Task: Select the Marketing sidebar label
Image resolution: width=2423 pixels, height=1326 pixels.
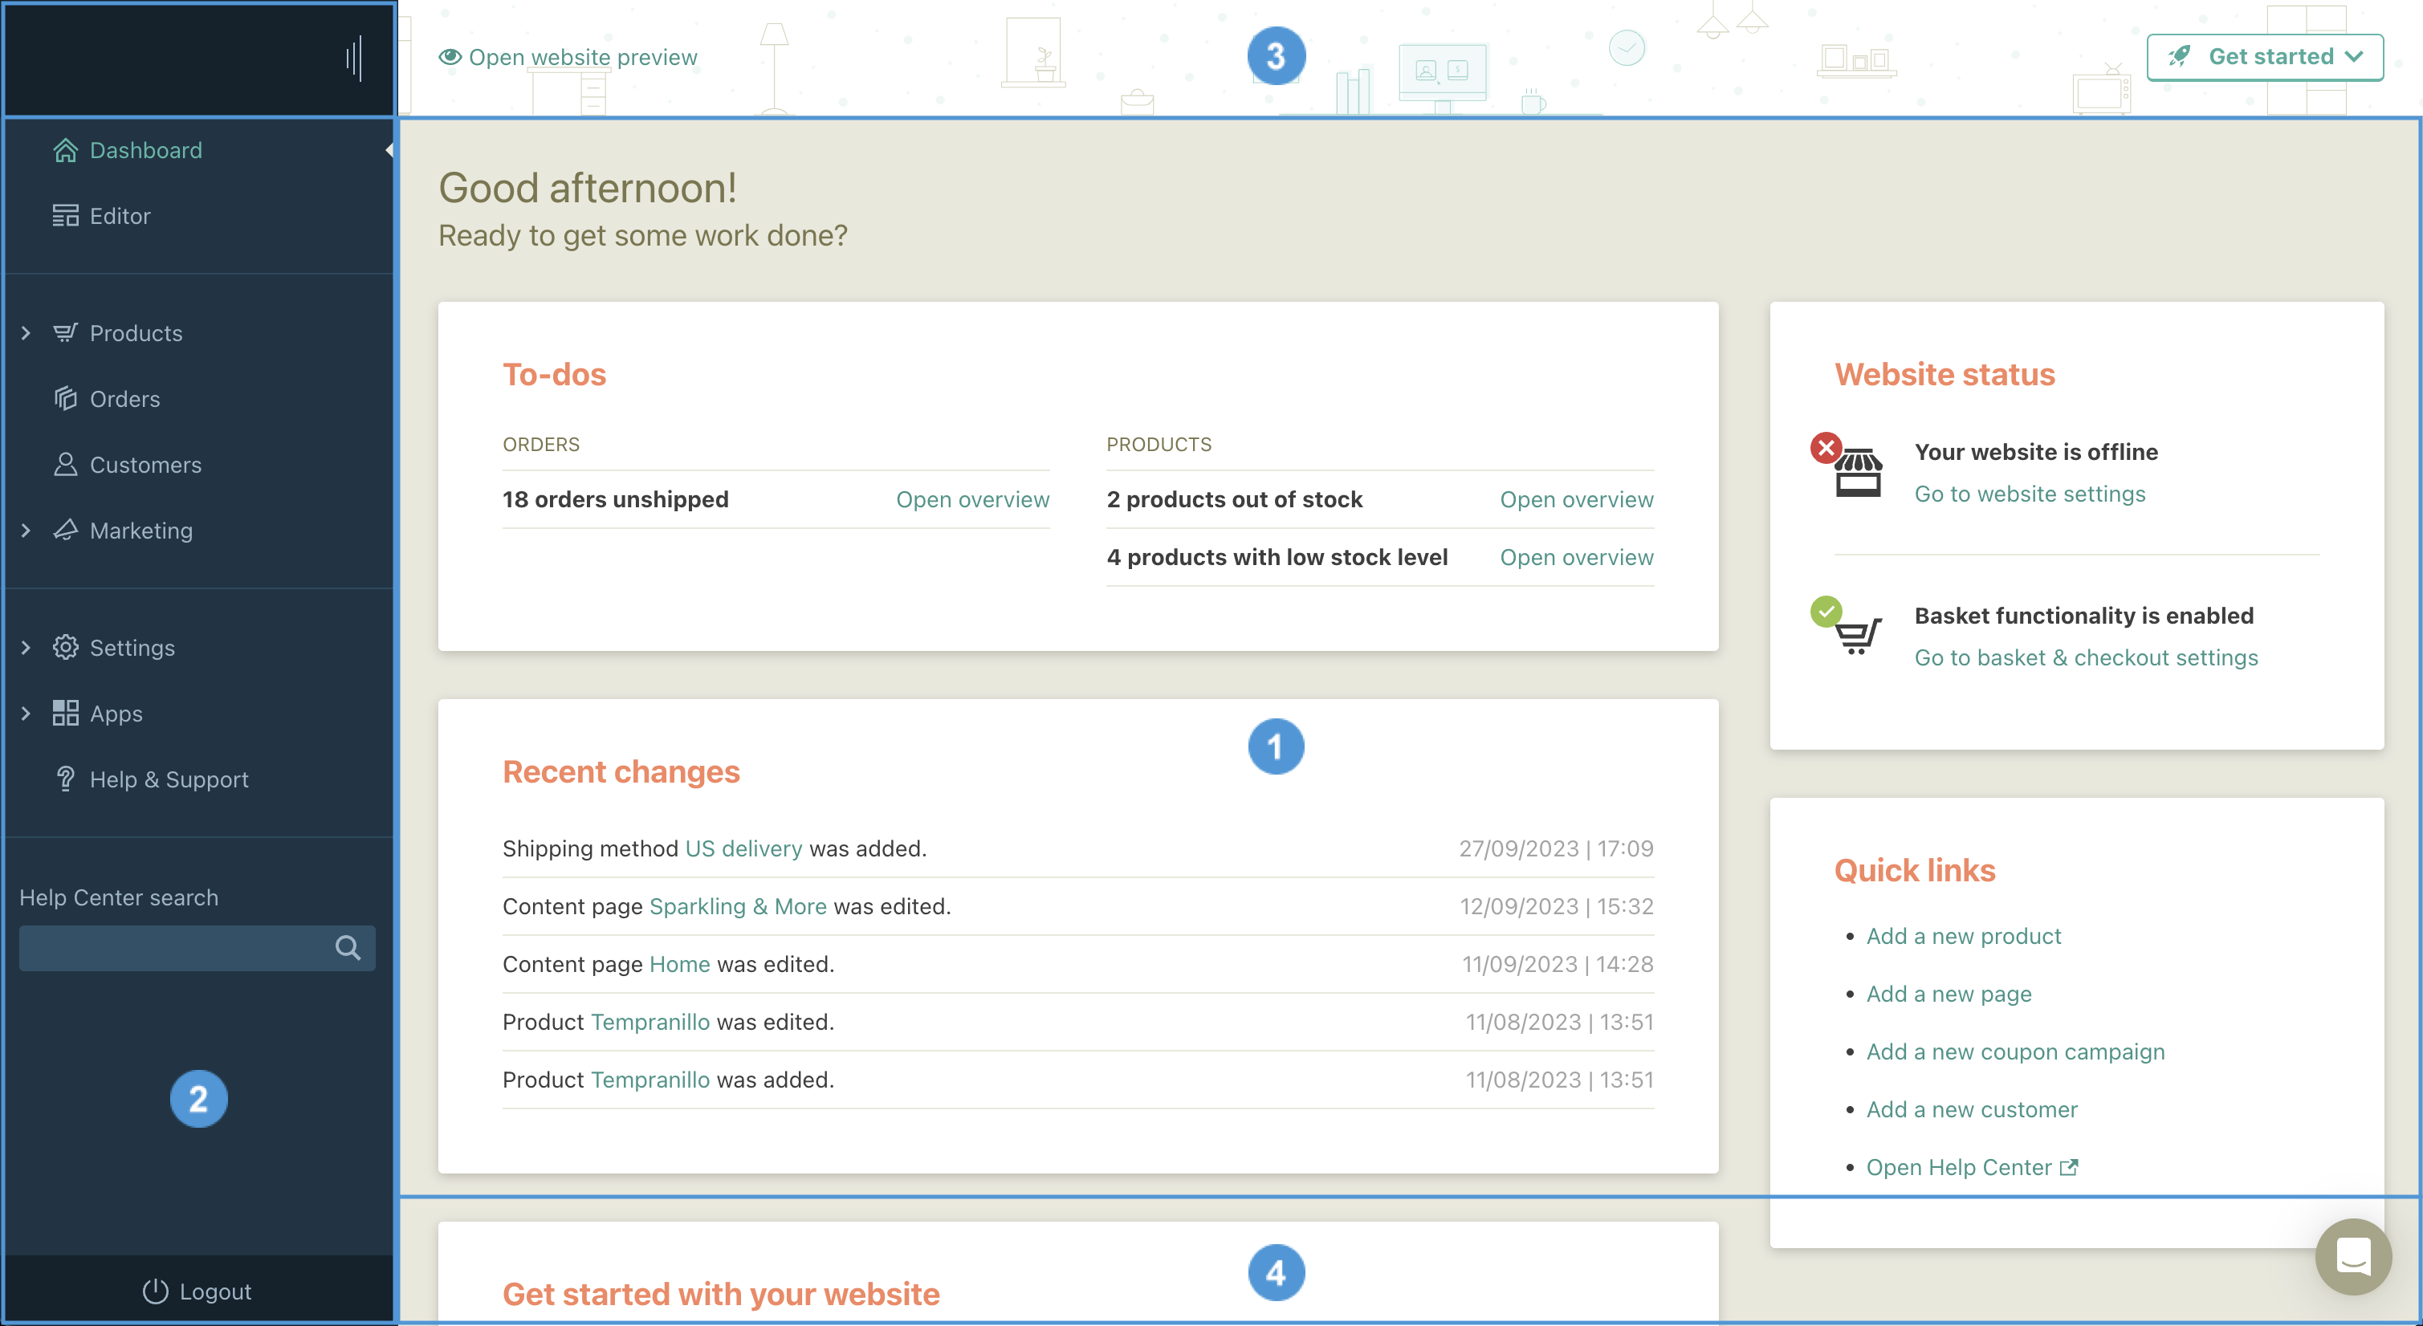Action: tap(141, 531)
